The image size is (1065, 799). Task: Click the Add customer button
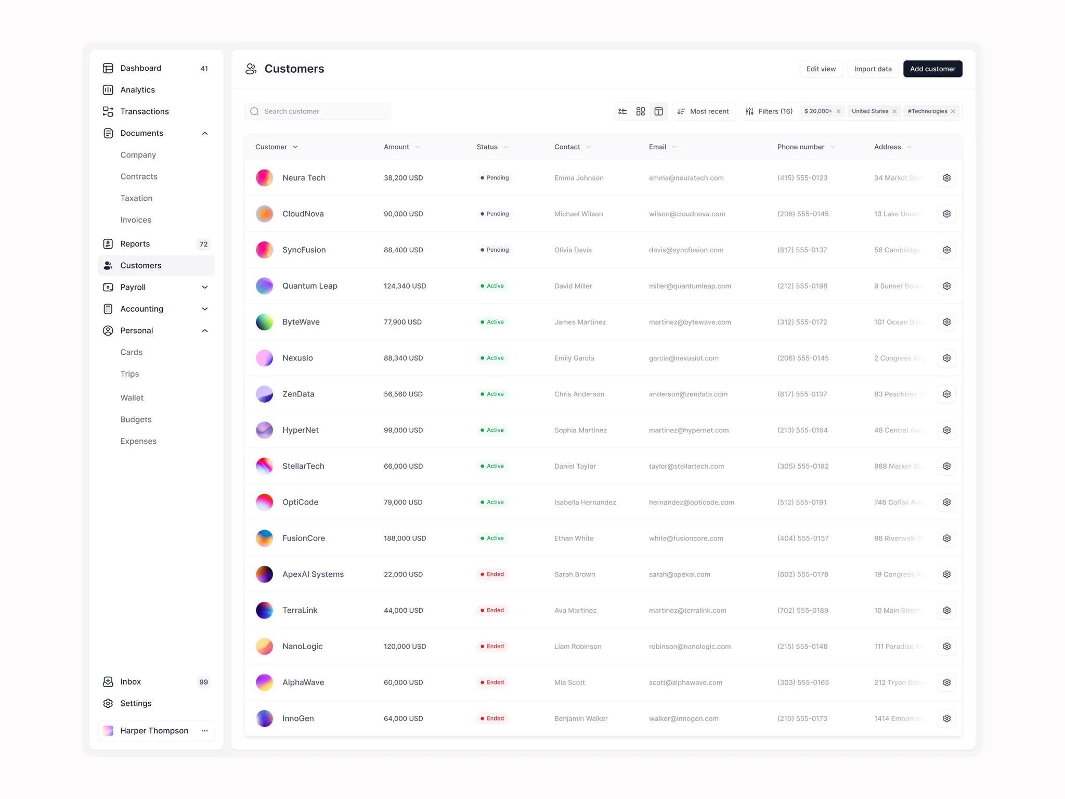pos(932,69)
